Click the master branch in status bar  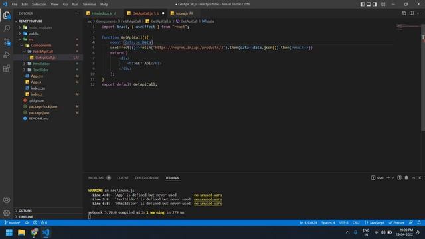[13, 223]
